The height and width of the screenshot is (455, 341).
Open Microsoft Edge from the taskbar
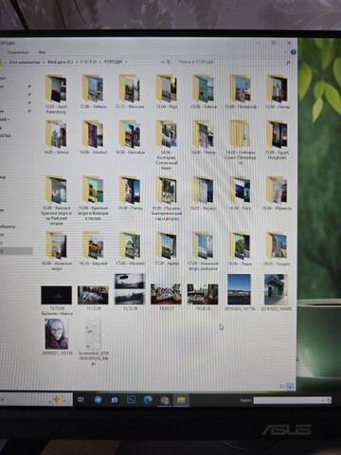click(x=148, y=400)
